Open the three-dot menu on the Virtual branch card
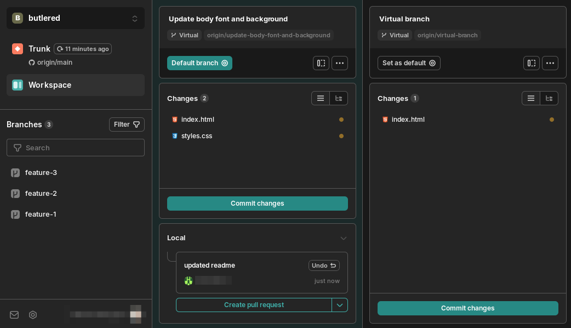 click(550, 63)
